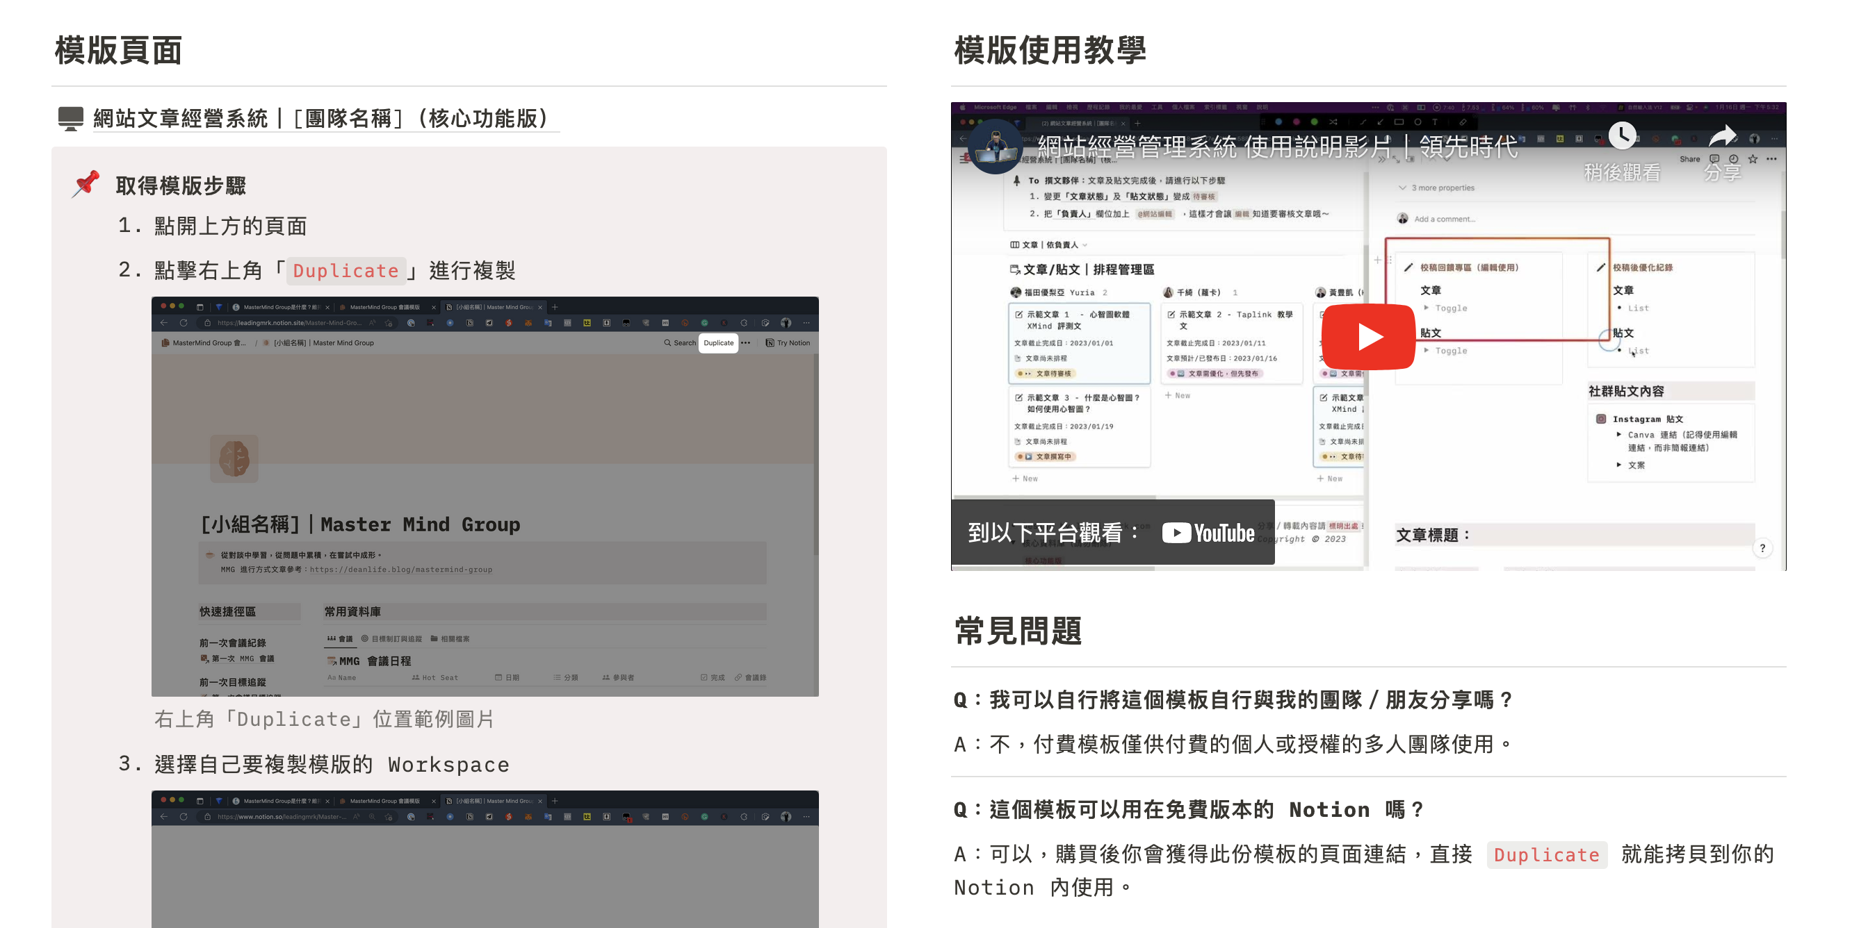Click the answer text 可以，購買後你會獲得此份模板的頁面連結
1852x928 pixels.
click(1198, 854)
